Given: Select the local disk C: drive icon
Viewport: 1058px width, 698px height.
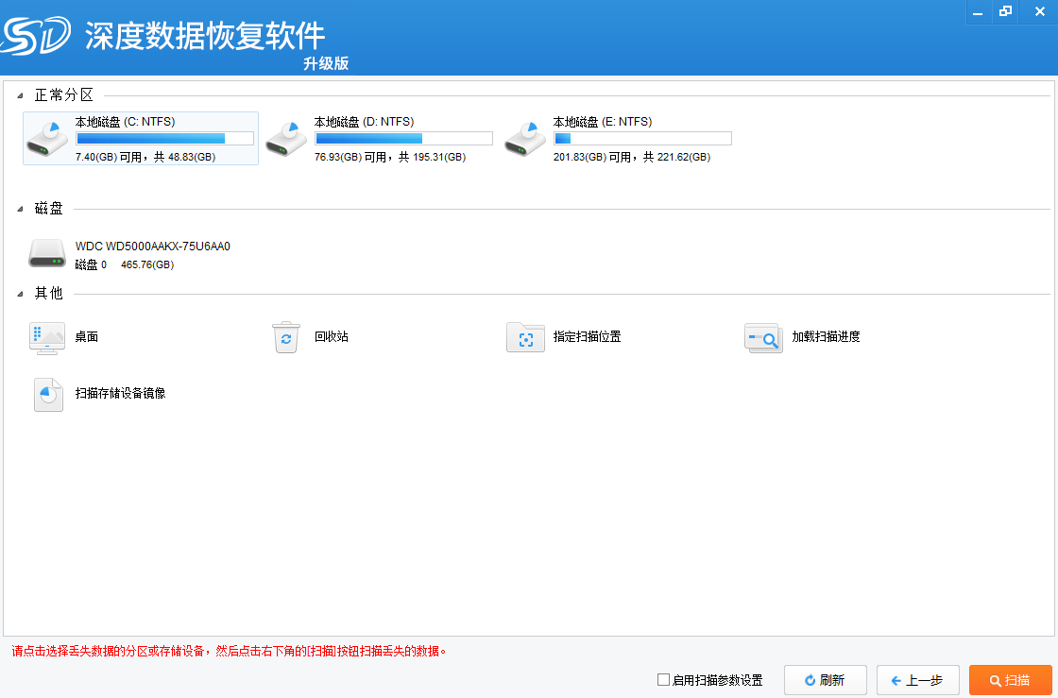Looking at the screenshot, I should 47,139.
